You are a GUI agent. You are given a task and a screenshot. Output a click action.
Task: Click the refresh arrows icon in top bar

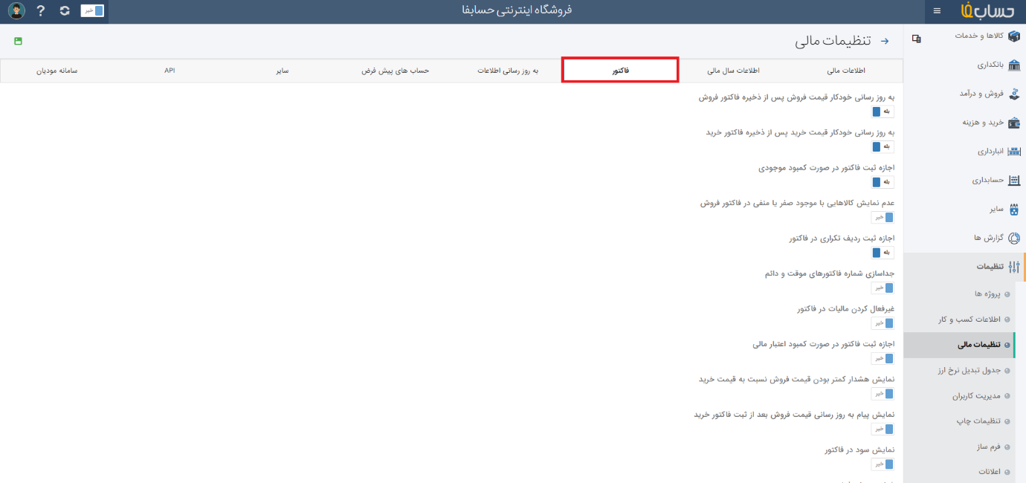coord(65,11)
